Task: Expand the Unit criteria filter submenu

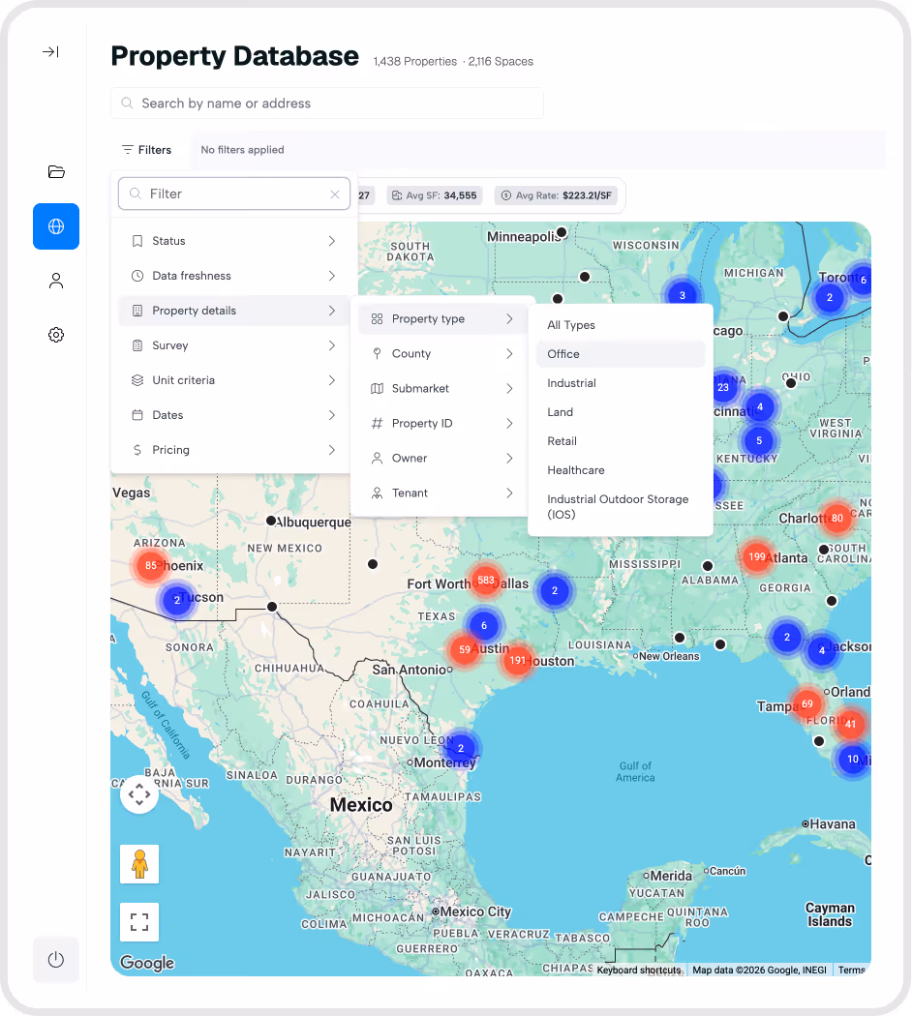Action: (234, 380)
